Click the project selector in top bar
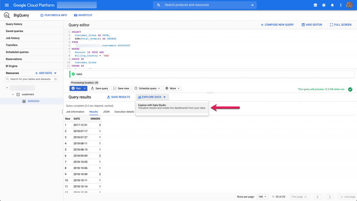 77,5
